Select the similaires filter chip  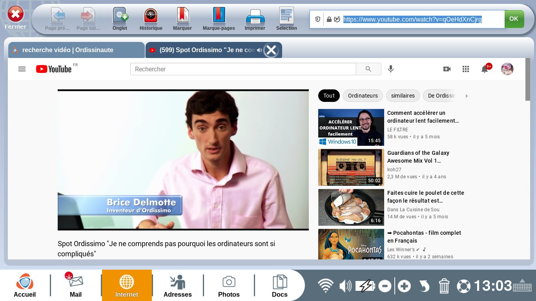point(403,96)
